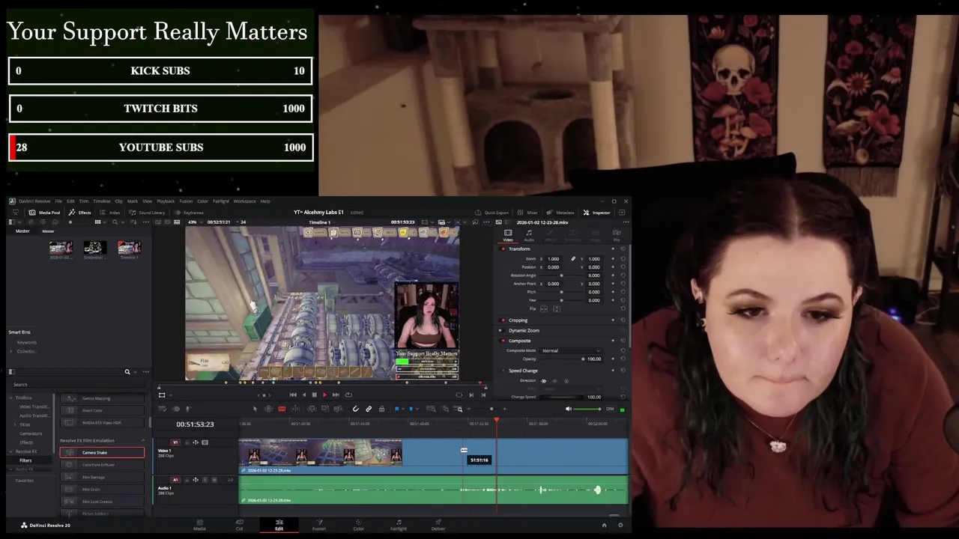
Task: Select the Audio tab in Inspector
Action: (529, 235)
